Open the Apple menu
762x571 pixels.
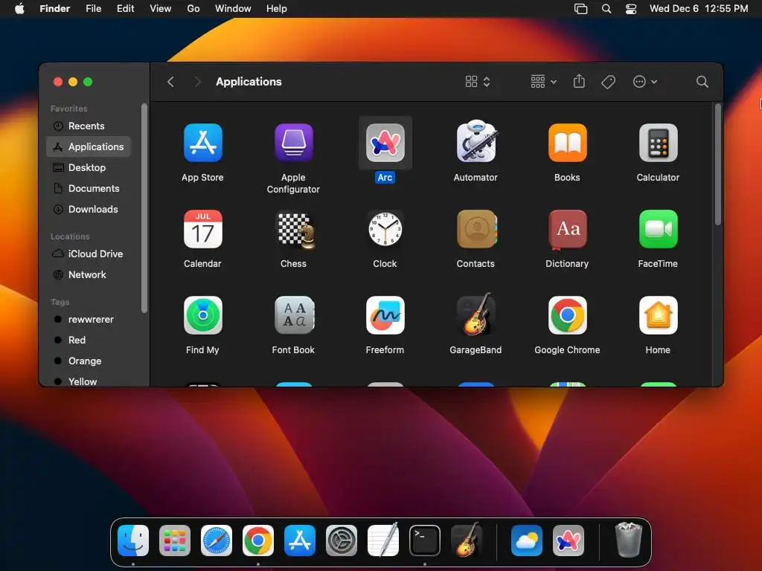tap(19, 8)
